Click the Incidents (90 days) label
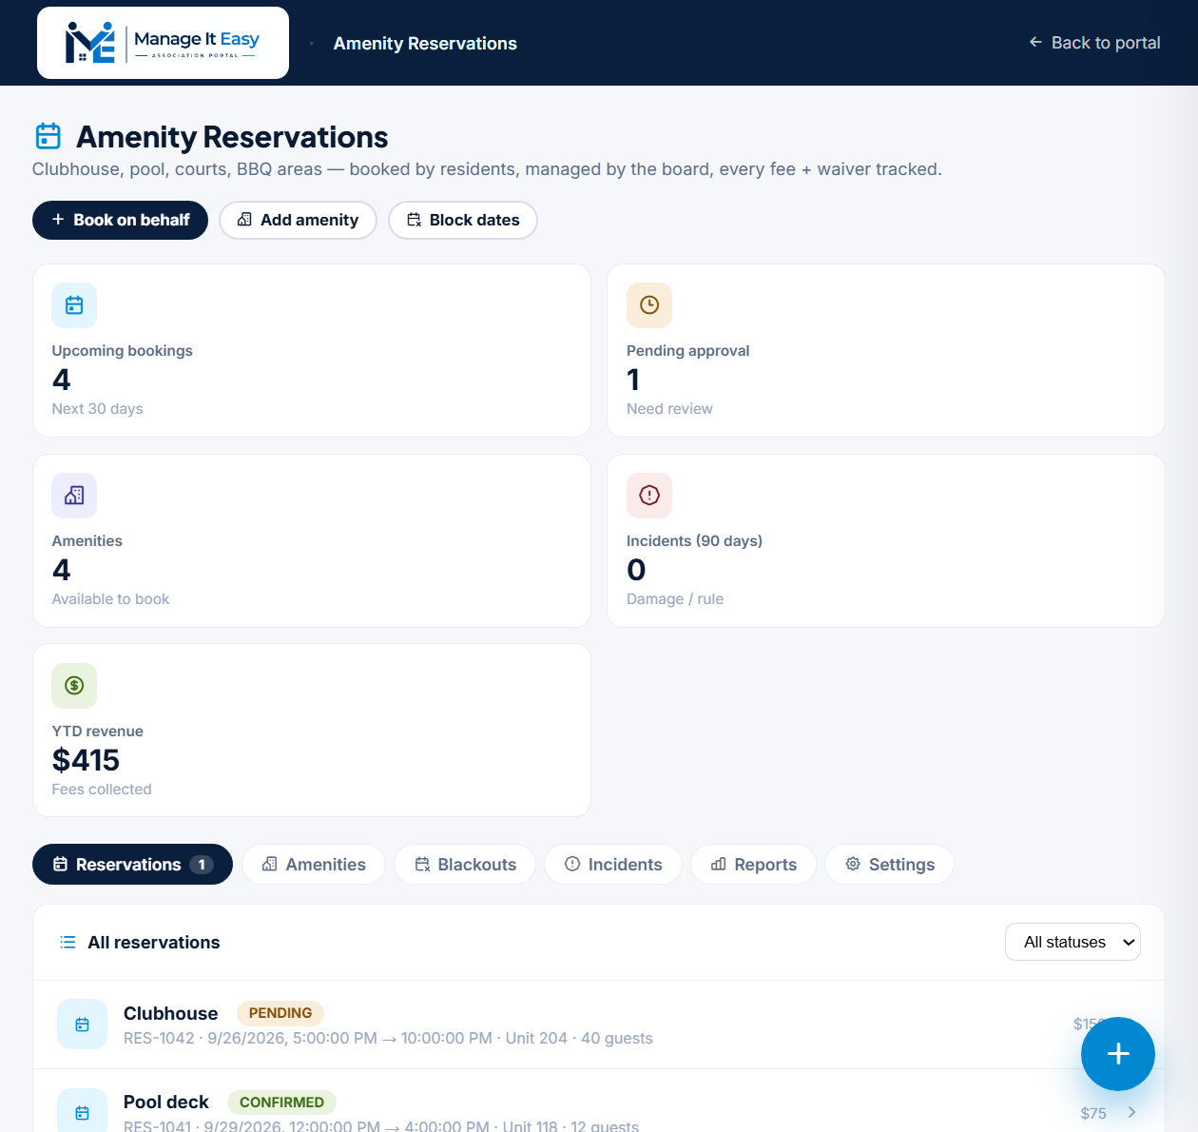The height and width of the screenshot is (1132, 1198). click(x=694, y=540)
